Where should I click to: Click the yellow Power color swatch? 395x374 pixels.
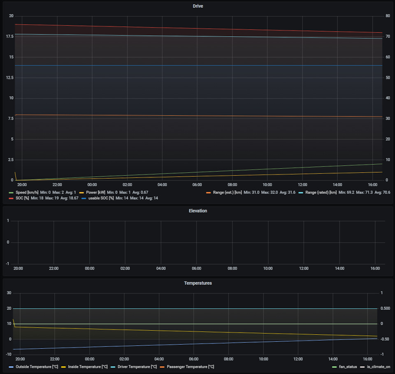[81, 192]
